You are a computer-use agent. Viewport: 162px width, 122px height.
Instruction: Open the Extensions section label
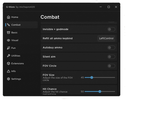pos(17,63)
